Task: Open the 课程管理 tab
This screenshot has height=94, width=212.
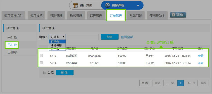Action: pos(96,16)
